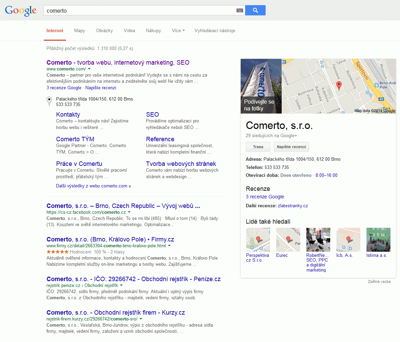Switch to the Mapy tab
The image size is (400, 342).
click(80, 31)
